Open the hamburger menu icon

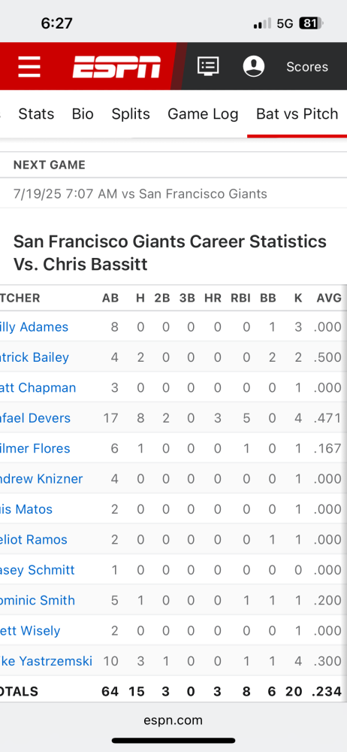pos(29,67)
